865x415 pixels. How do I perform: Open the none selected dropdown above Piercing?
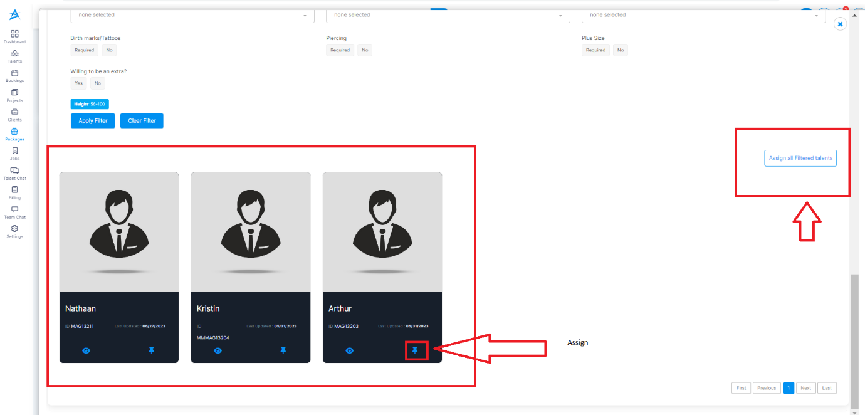coord(448,15)
